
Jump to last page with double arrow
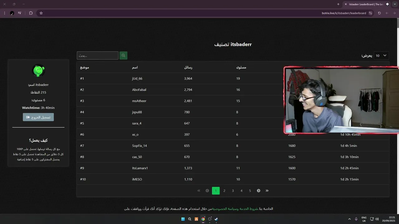pos(267,191)
